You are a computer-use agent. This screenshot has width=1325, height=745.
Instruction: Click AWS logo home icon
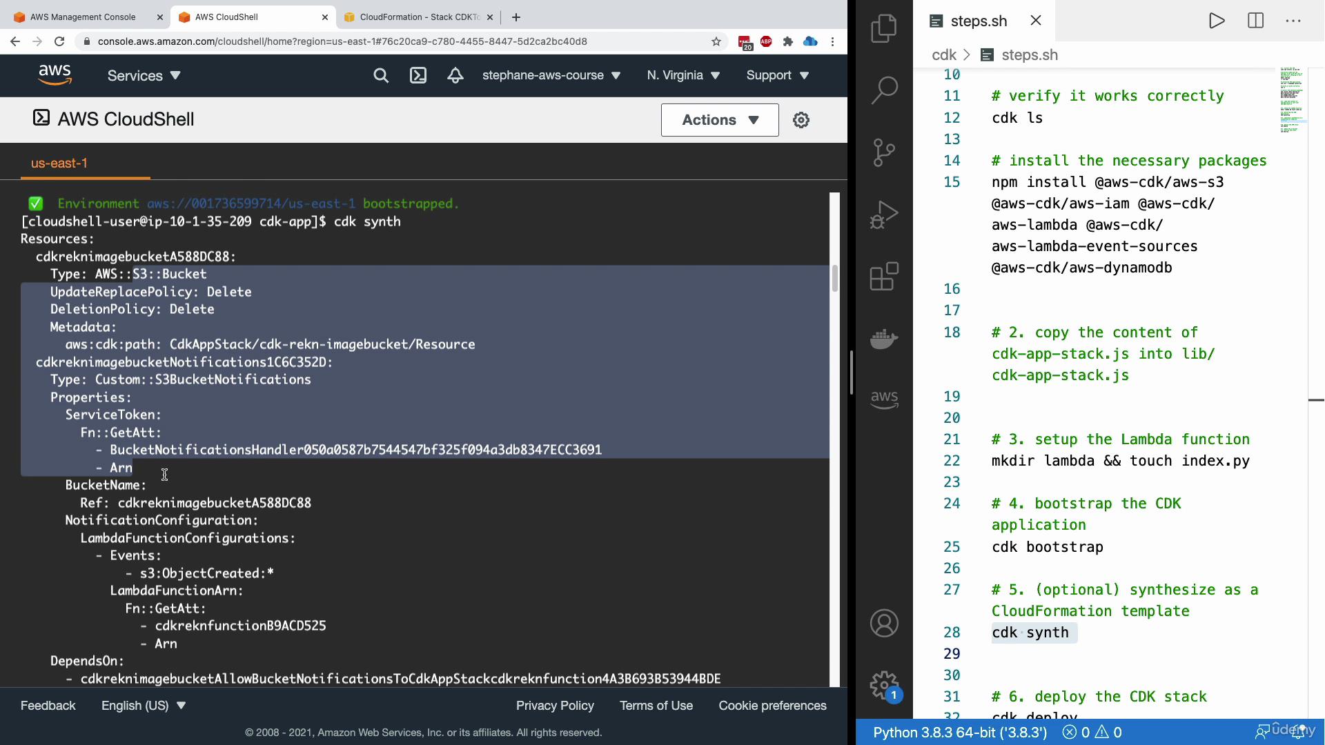(x=55, y=75)
